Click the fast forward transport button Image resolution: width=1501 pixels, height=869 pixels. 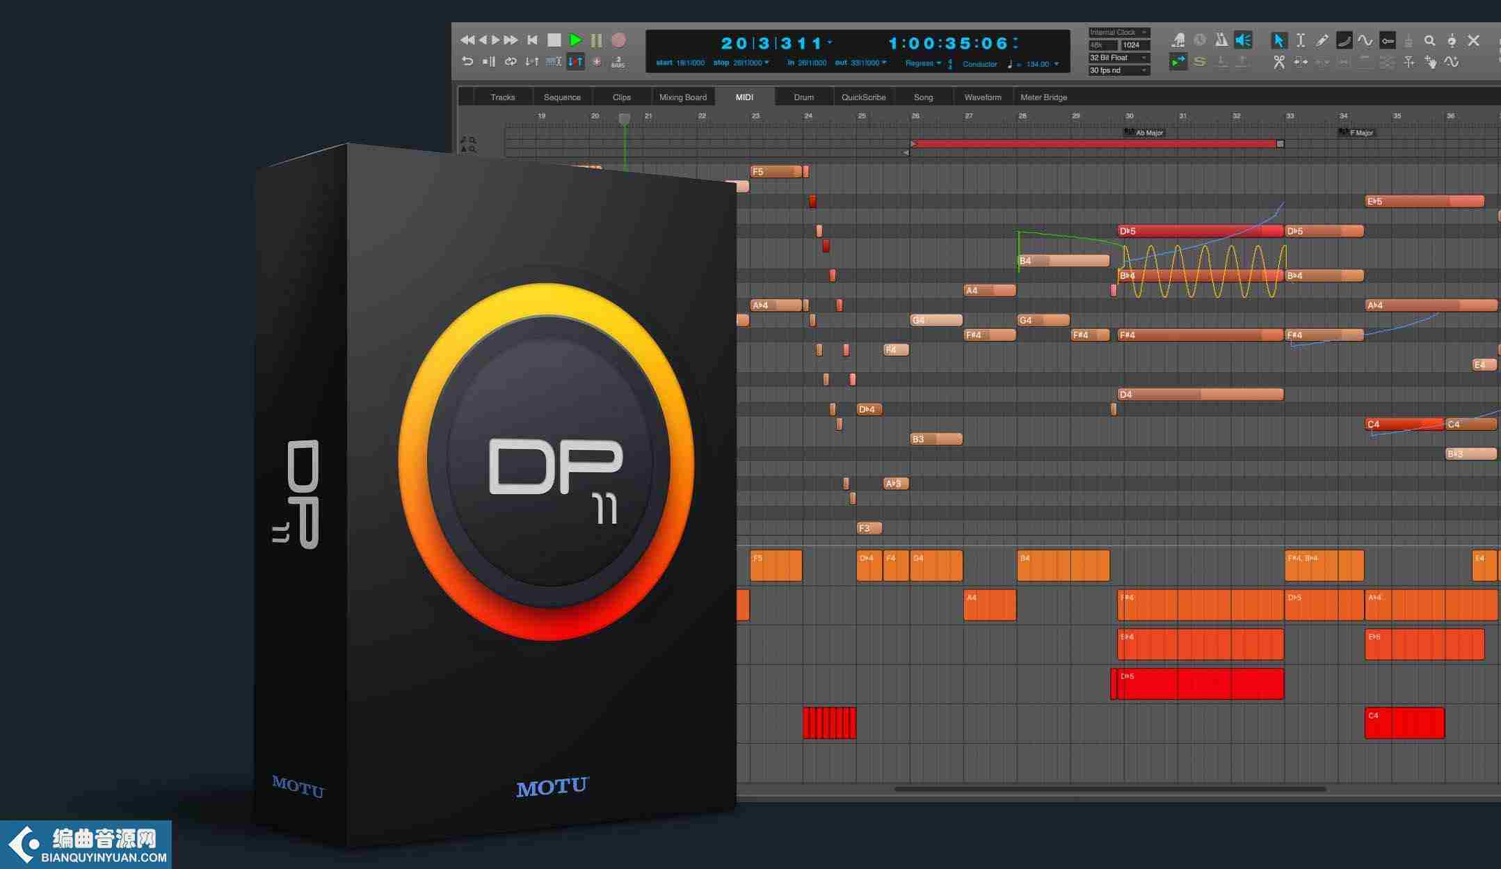[x=511, y=40]
